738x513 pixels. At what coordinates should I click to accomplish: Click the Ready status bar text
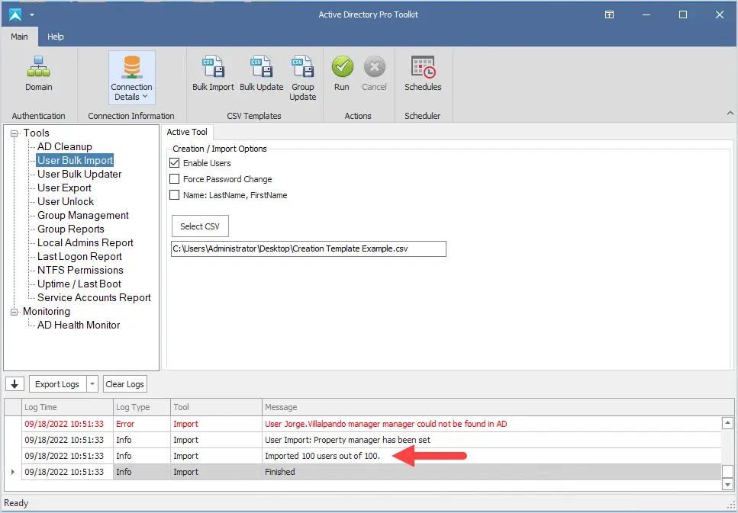(16, 503)
